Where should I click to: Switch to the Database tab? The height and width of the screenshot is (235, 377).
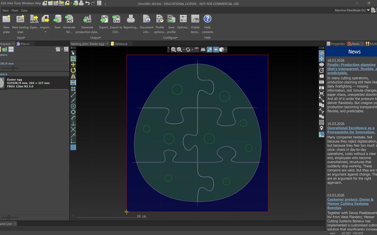(x=119, y=44)
